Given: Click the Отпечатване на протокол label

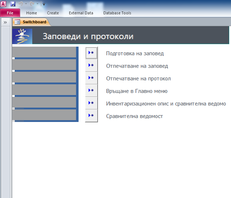Looking at the screenshot, I should [x=138, y=79].
